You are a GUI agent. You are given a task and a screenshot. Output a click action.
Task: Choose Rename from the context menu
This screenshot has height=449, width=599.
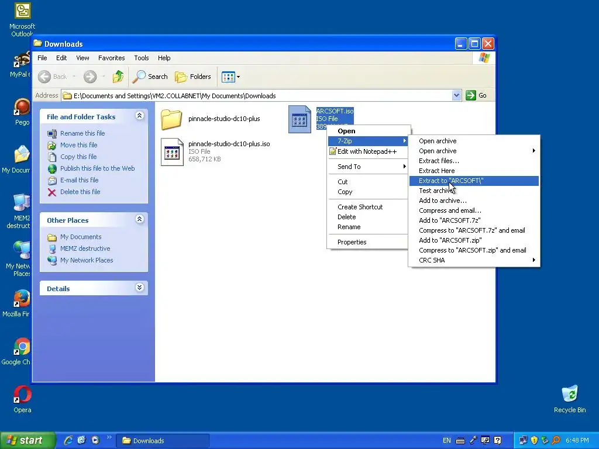pos(367,227)
